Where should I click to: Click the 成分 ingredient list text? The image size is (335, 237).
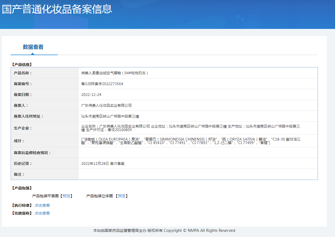(190, 141)
